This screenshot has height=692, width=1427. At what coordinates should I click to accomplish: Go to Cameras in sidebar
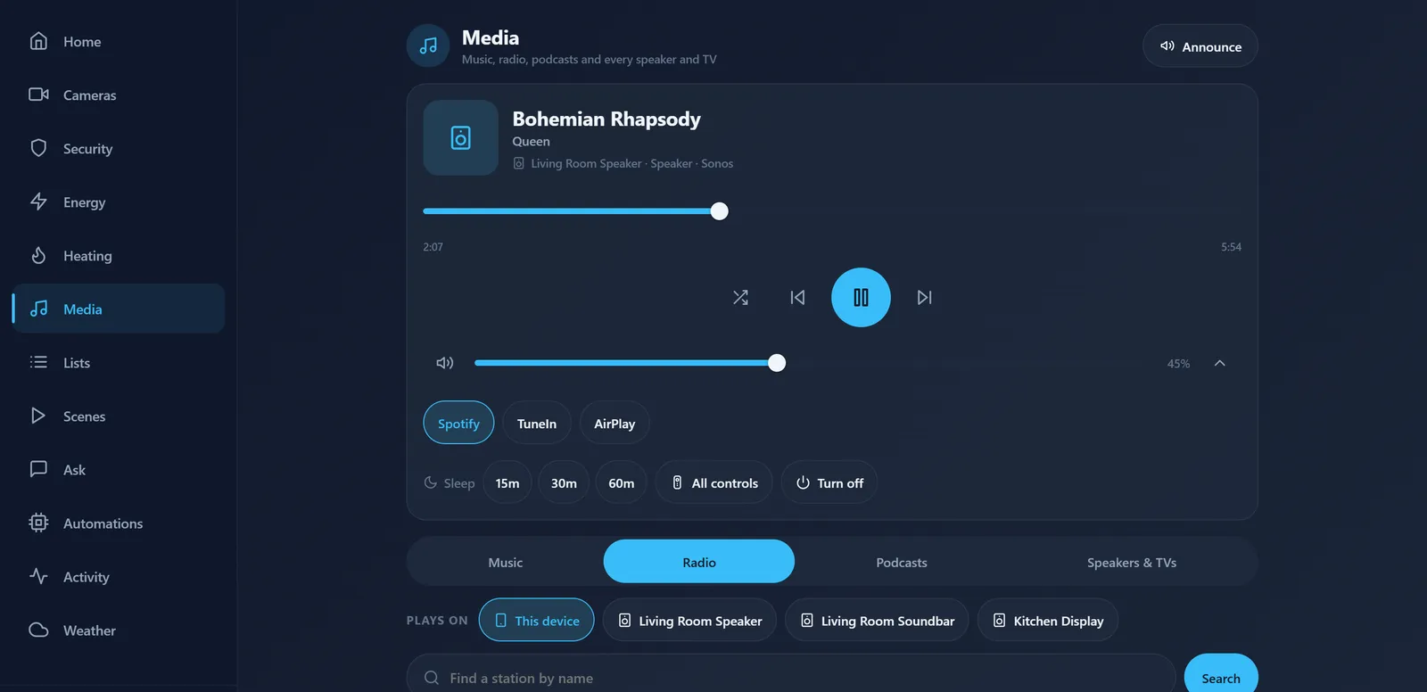point(119,95)
